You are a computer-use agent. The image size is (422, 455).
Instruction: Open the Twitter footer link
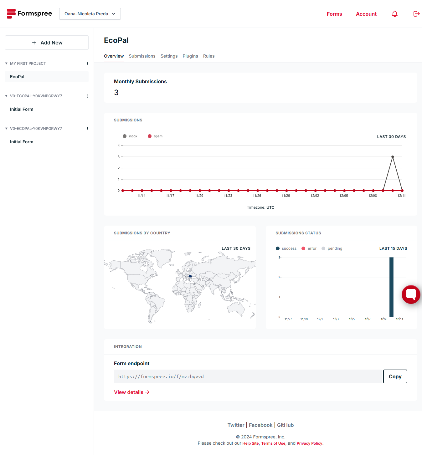click(x=236, y=425)
